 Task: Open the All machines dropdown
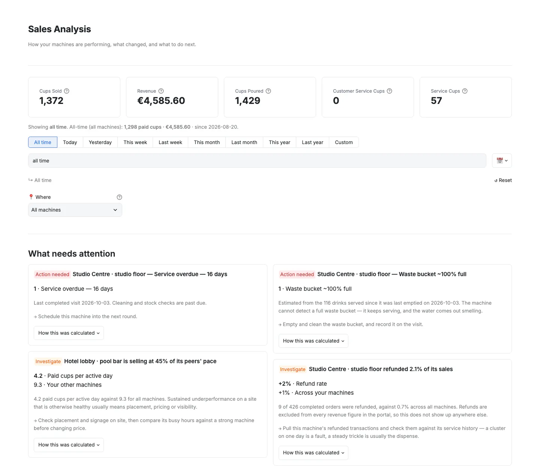[x=75, y=210]
